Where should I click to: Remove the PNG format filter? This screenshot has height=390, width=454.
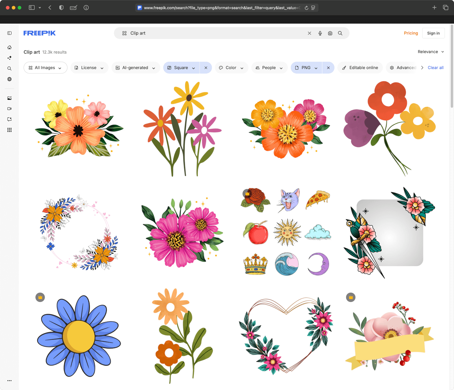[328, 68]
